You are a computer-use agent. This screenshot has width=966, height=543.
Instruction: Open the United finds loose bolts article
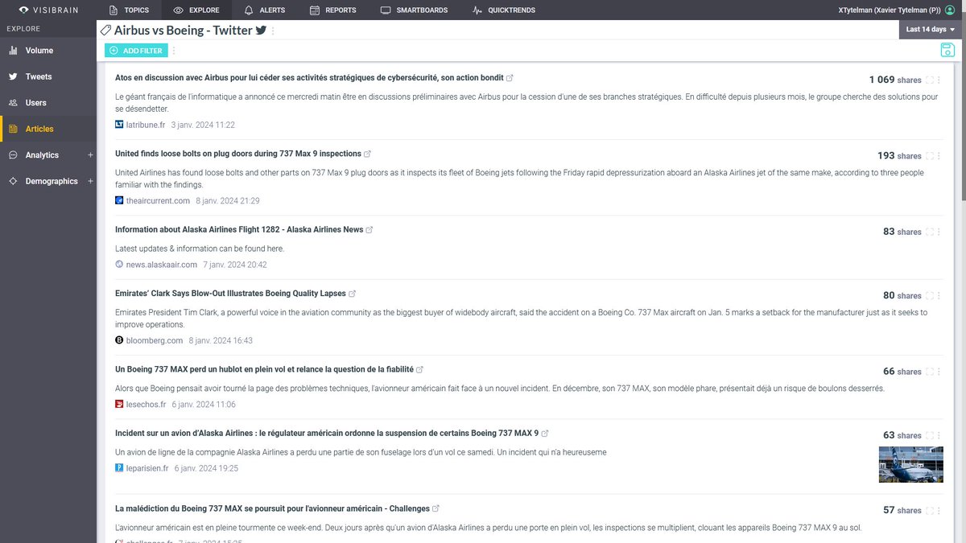(x=238, y=154)
